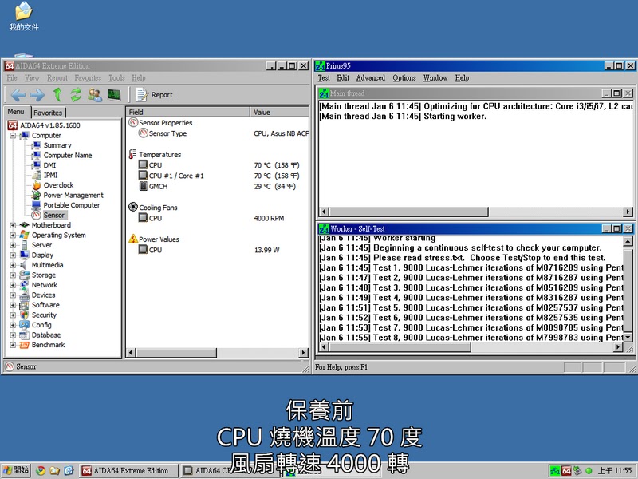Open the Test menu in Prime95
Viewport: 638px width, 479px height.
324,77
